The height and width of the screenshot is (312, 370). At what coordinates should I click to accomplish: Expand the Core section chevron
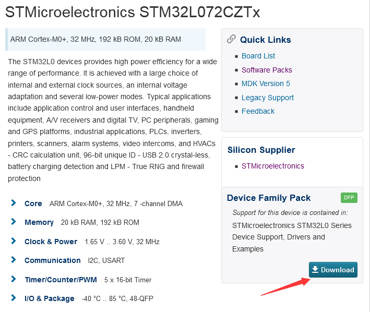(x=14, y=203)
